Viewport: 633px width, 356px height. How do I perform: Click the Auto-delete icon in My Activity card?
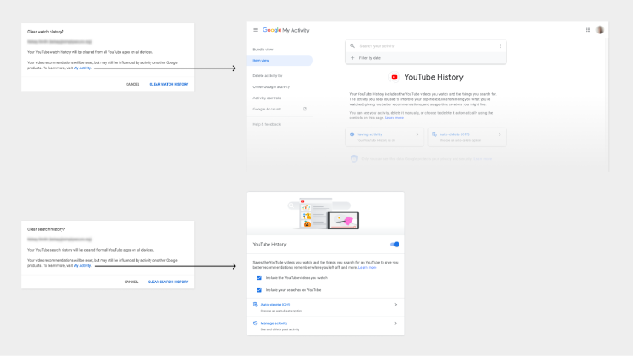[x=435, y=134]
